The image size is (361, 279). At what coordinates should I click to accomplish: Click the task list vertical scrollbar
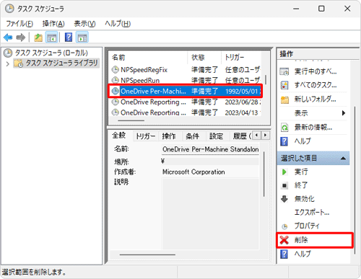(266, 80)
